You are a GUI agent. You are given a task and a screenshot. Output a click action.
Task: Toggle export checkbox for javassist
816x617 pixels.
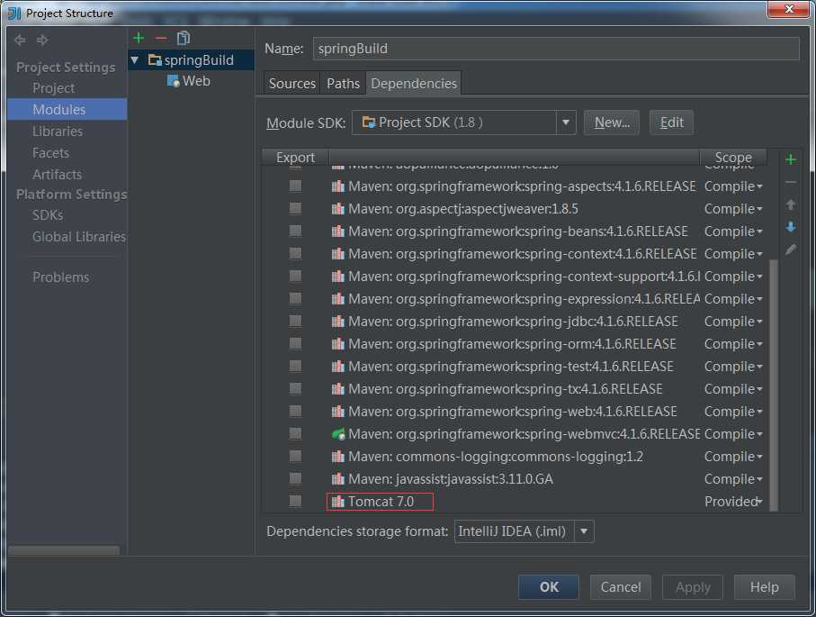296,478
